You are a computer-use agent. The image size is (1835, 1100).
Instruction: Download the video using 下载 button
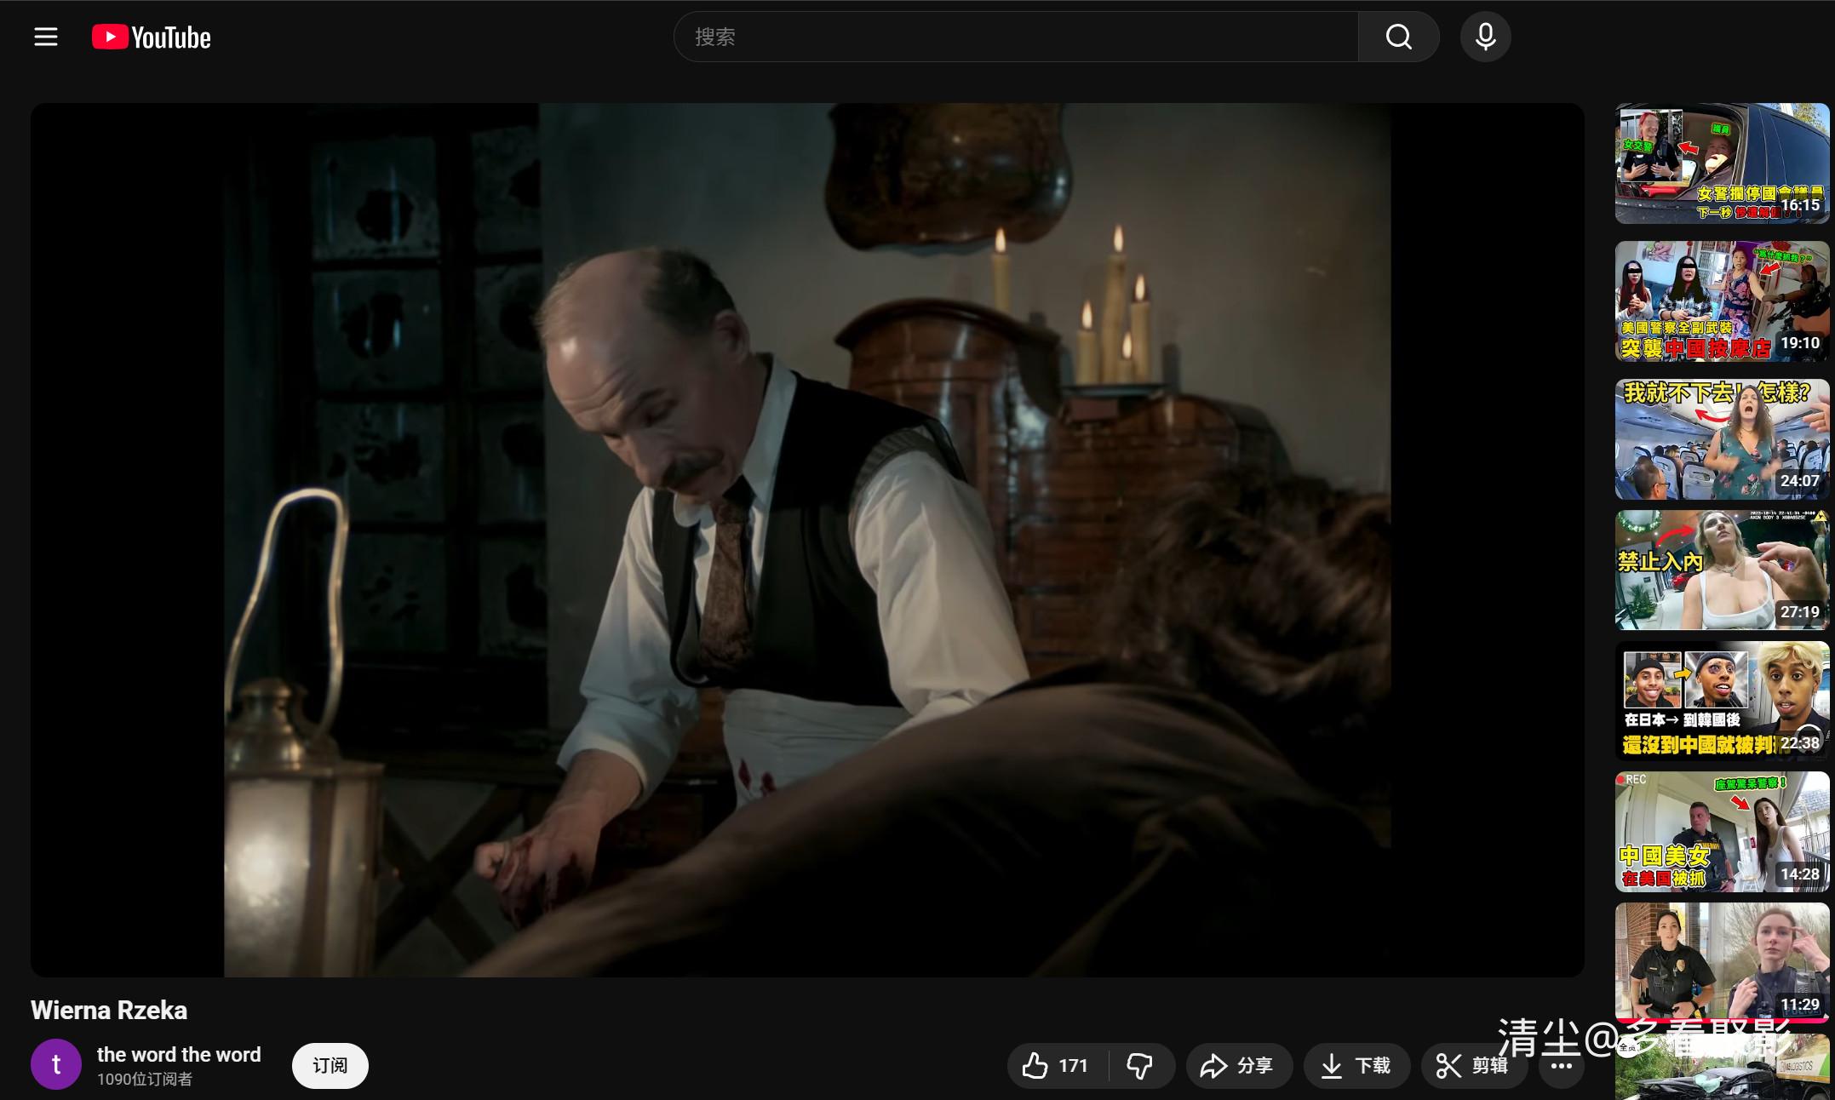1356,1065
